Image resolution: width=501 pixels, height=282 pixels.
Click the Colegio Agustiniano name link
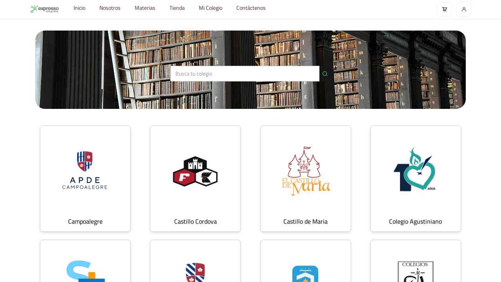coord(416,221)
